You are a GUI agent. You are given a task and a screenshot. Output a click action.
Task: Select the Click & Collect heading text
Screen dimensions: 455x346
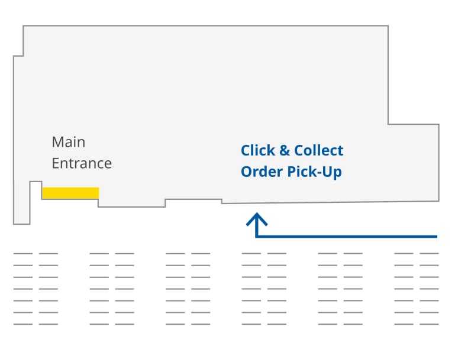tap(292, 150)
